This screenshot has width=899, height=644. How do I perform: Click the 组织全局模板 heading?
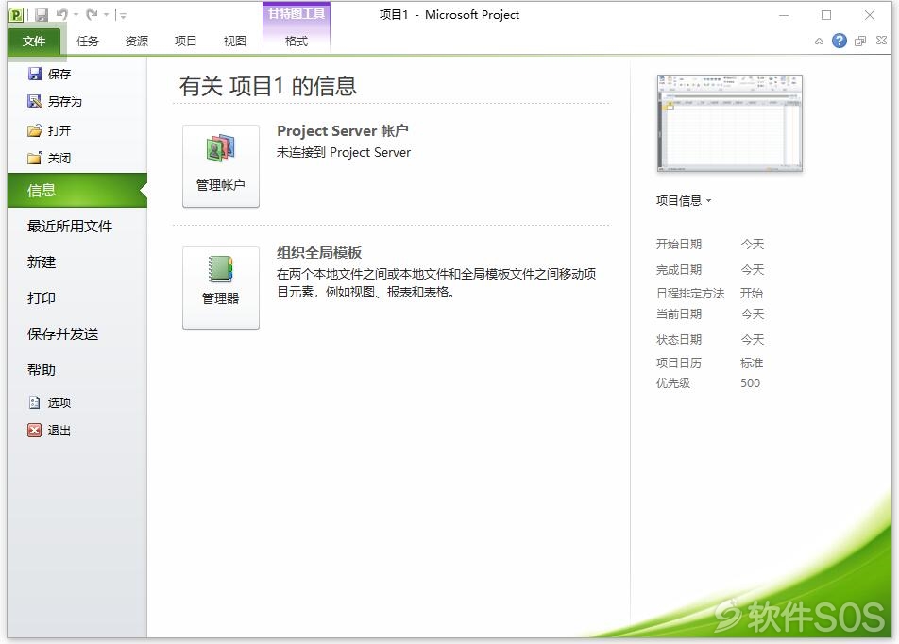(319, 253)
